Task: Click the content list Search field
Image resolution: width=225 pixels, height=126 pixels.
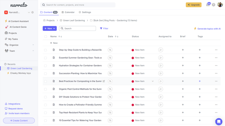Action: [77, 28]
